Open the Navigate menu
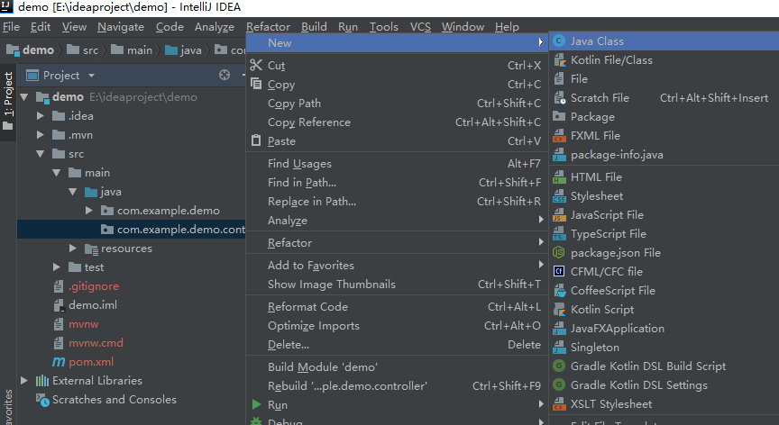This screenshot has height=425, width=779. [x=121, y=27]
